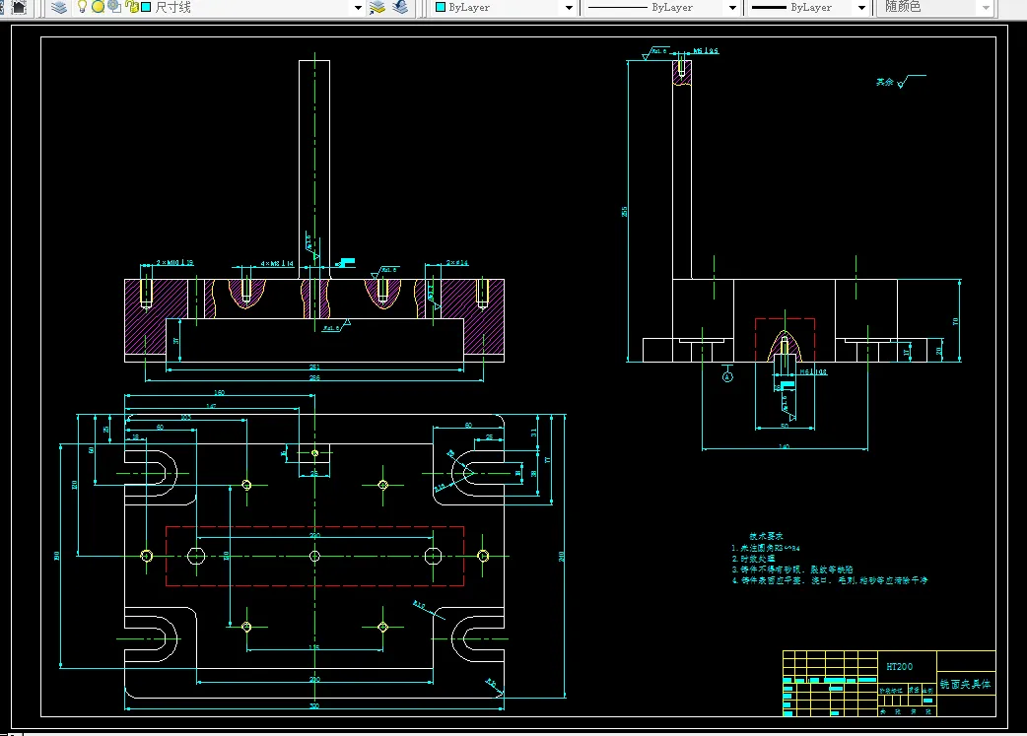Click the house-shaped icon at far left of toolbar
Screen dimensions: 1027x736
18,7
